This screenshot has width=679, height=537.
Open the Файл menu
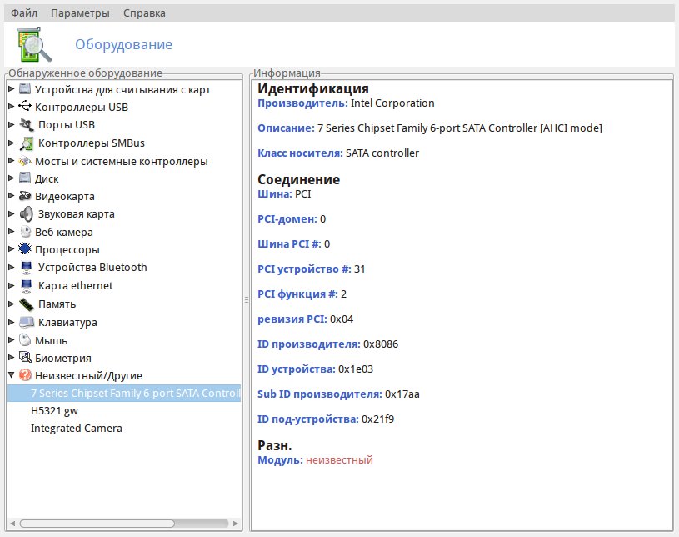click(23, 13)
